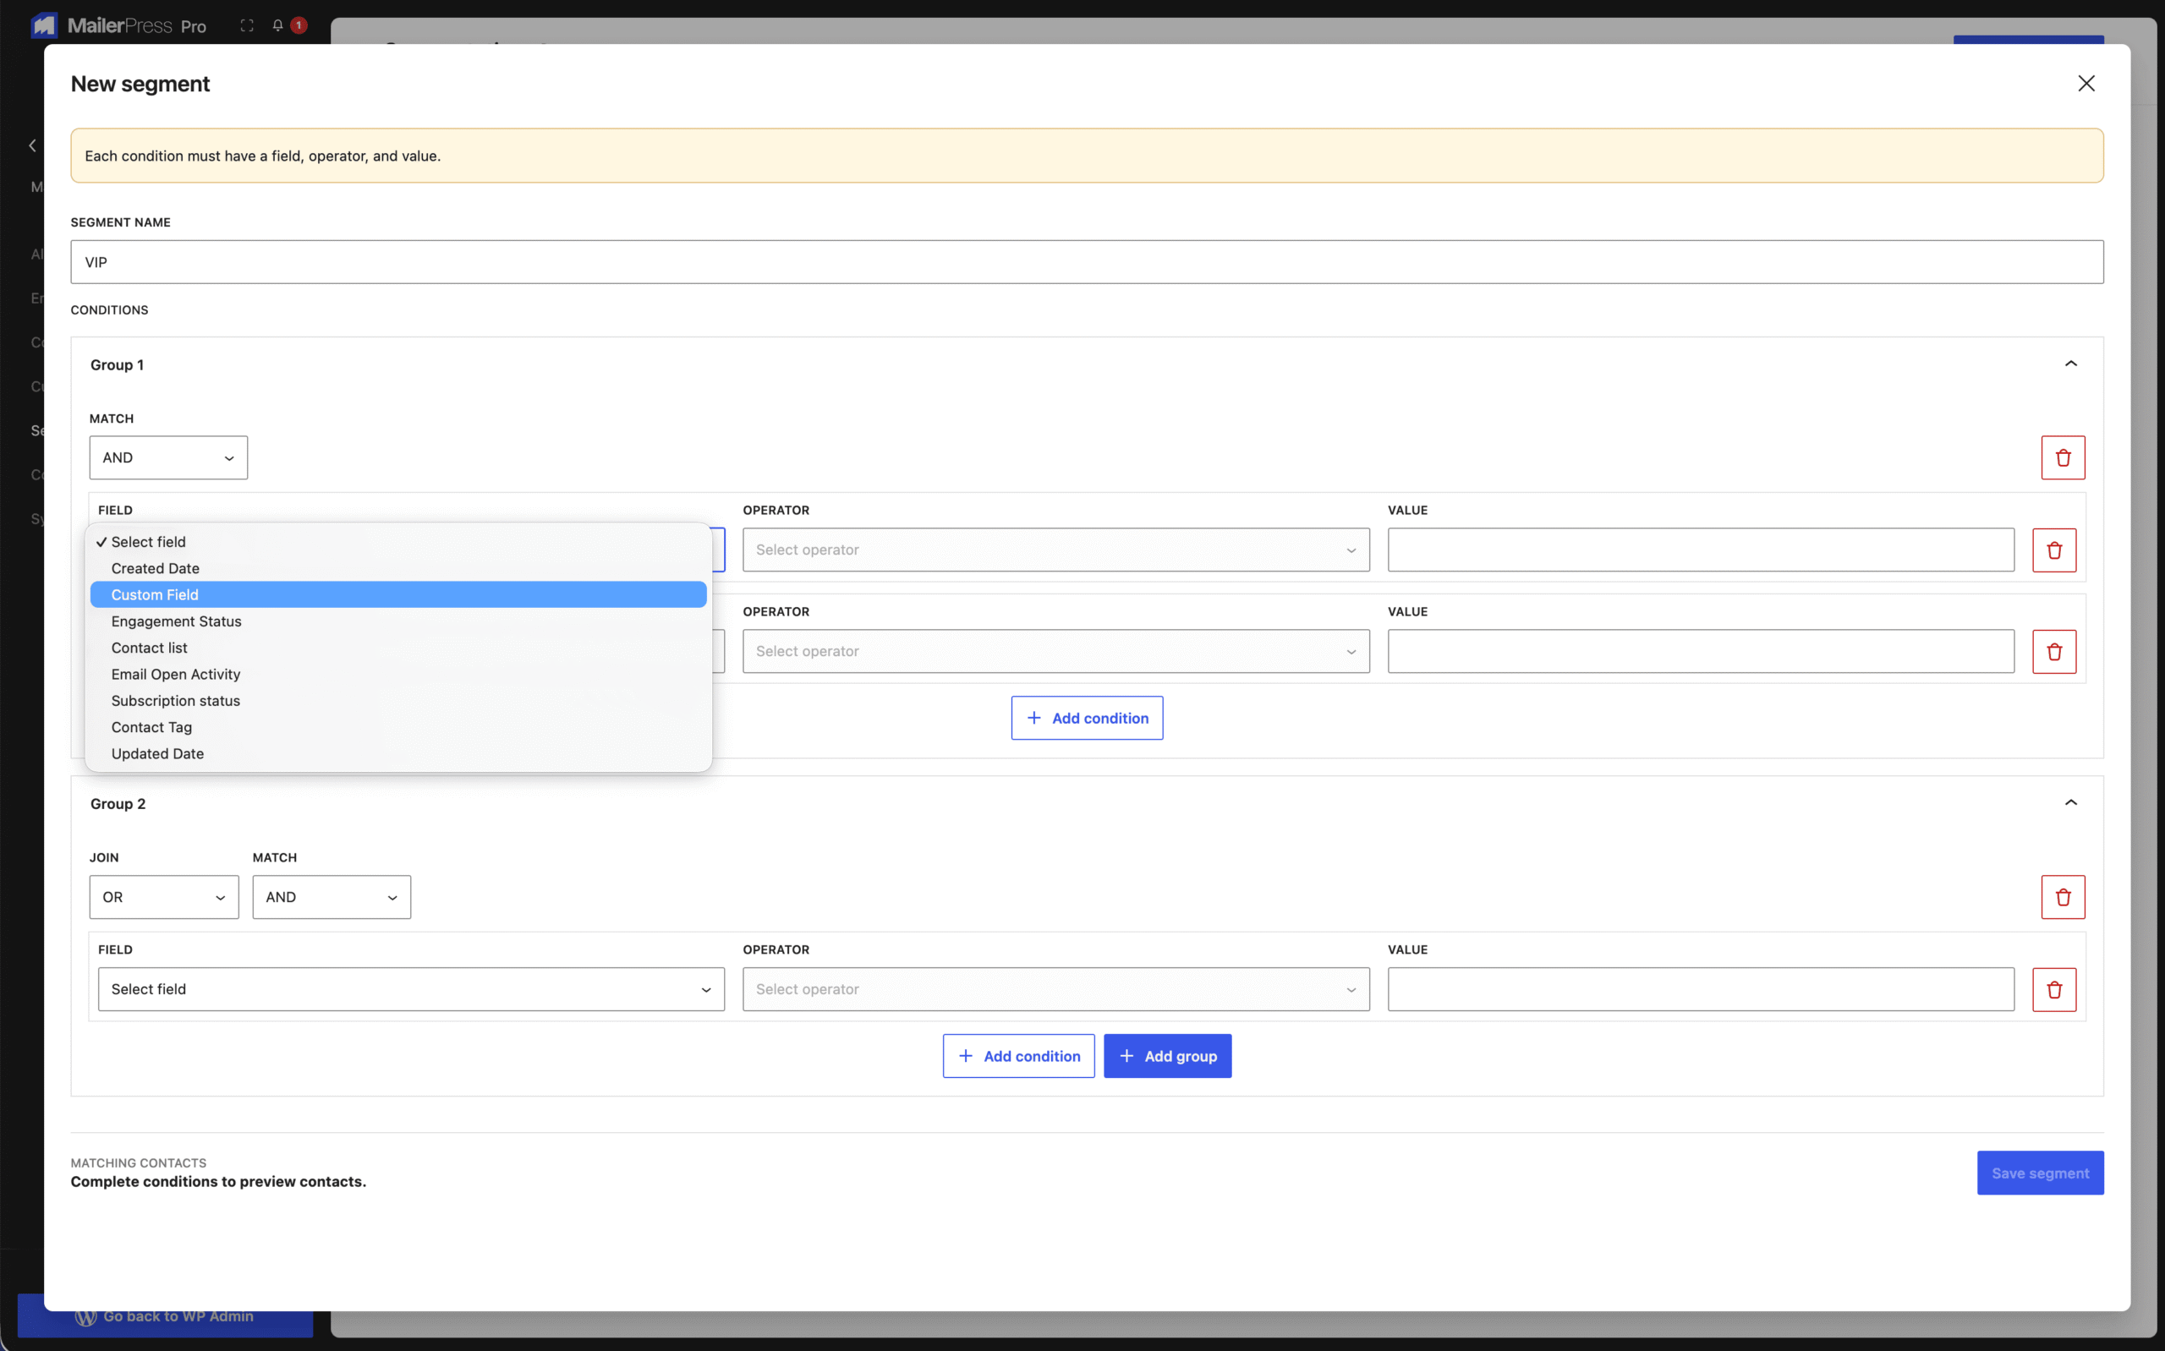Open Group 1 MATCH dropdown set to AND

[168, 457]
